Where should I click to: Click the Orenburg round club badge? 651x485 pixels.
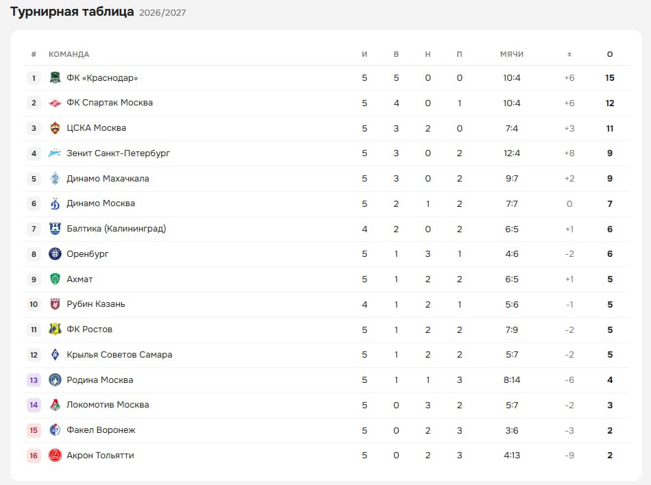click(55, 253)
